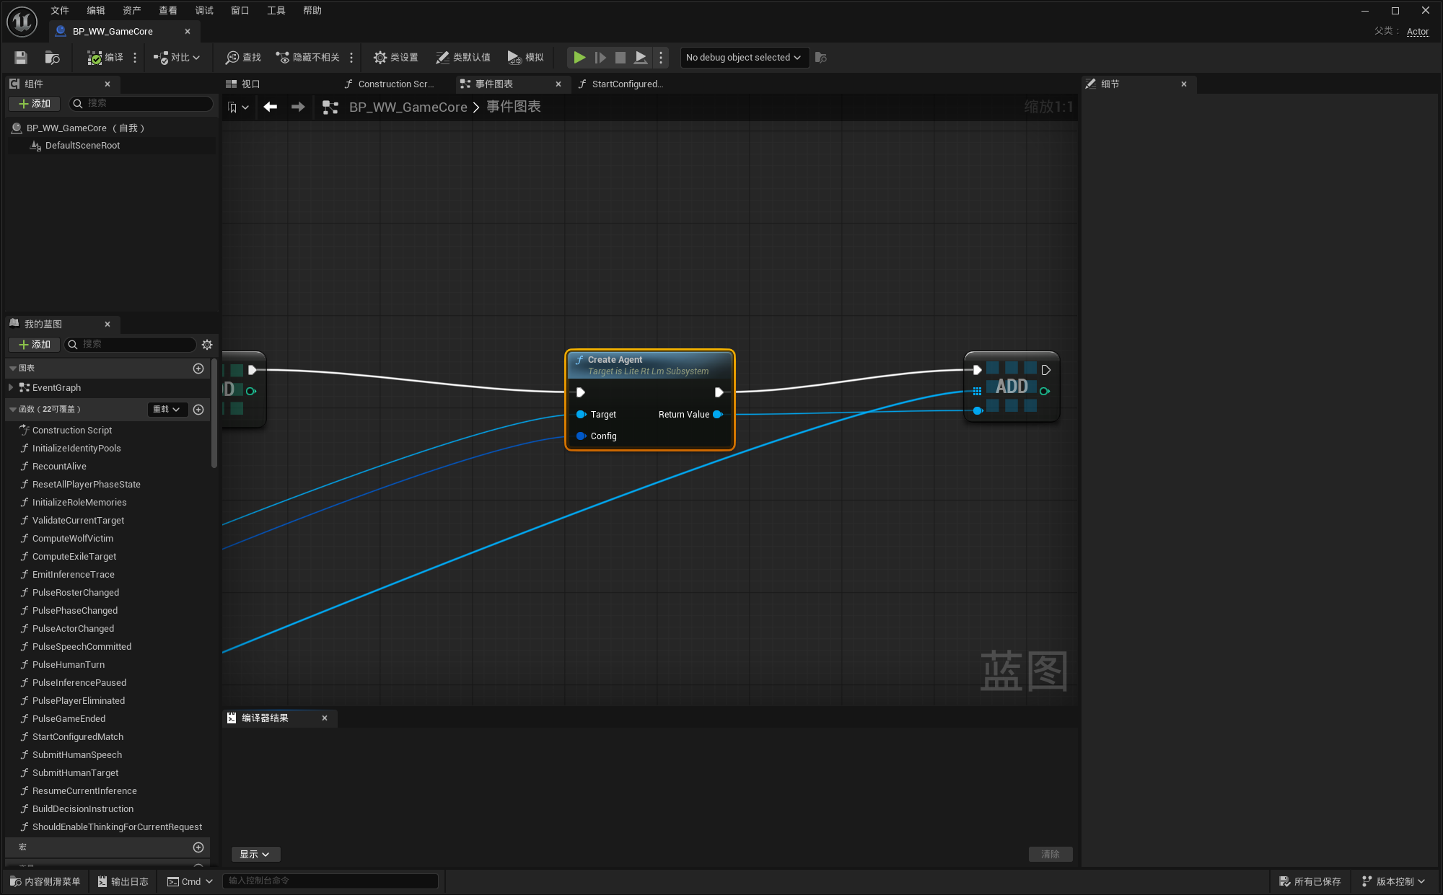Click BP_WW_GameCore breadcrumb

(408, 107)
